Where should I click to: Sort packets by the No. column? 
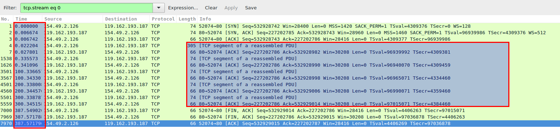click(6, 19)
